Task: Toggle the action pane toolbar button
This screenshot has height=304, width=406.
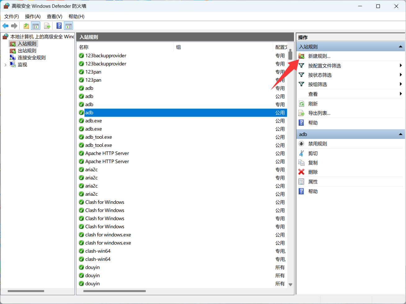Action: point(69,26)
